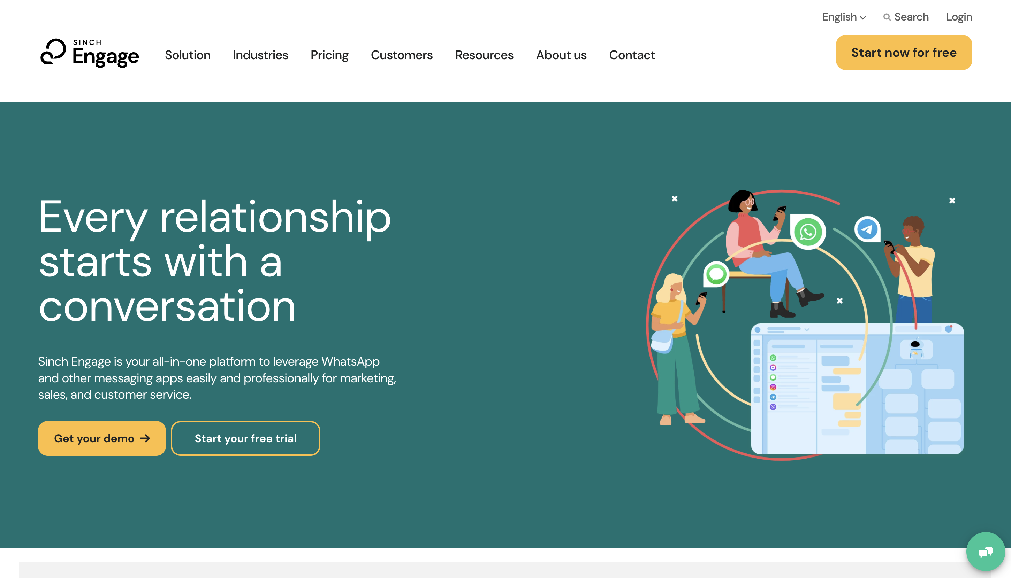Screen dimensions: 1011x578
Task: Click the Contact navigation link
Action: click(632, 55)
